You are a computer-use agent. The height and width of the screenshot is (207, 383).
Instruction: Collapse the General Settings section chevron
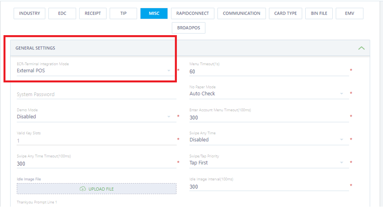(361, 48)
